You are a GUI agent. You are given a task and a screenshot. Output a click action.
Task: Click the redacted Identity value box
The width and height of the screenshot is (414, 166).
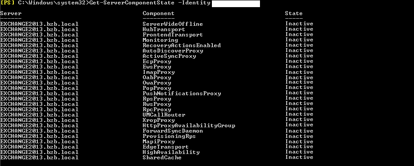(x=236, y=4)
